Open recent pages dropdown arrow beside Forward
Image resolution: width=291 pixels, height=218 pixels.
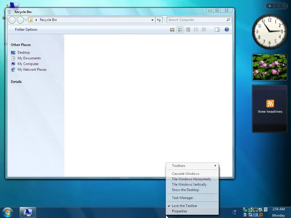click(x=26, y=20)
